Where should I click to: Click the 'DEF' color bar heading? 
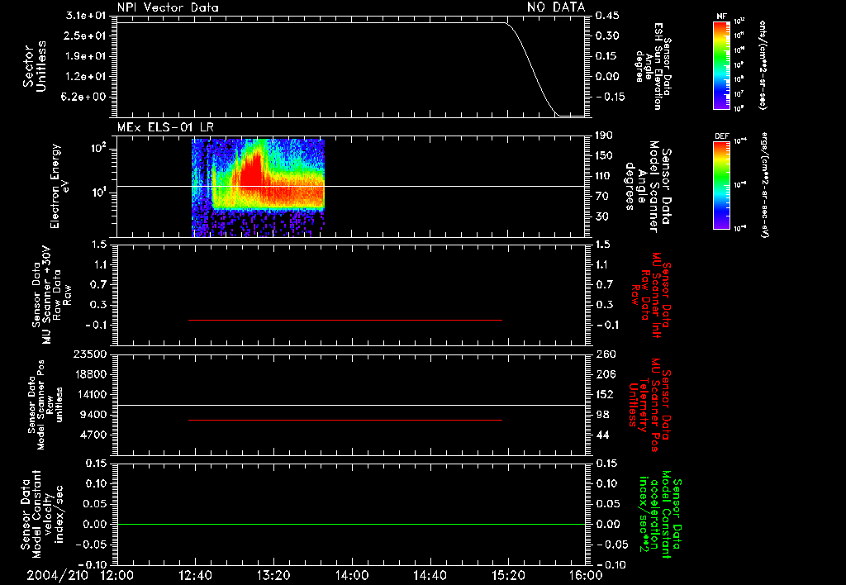point(722,136)
